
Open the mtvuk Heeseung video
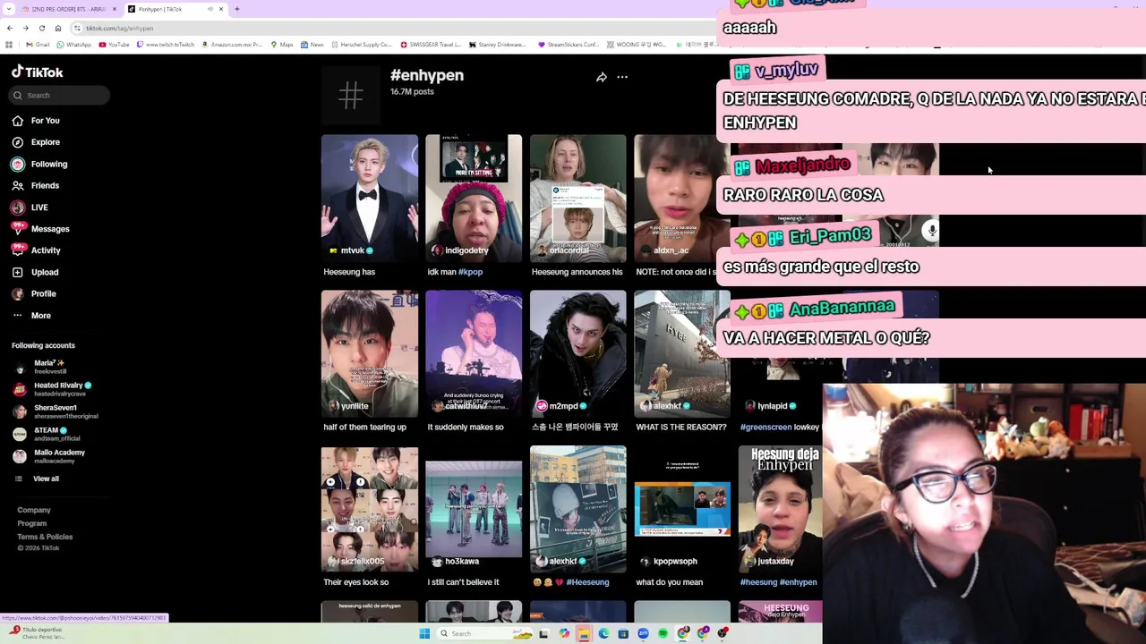(370, 198)
